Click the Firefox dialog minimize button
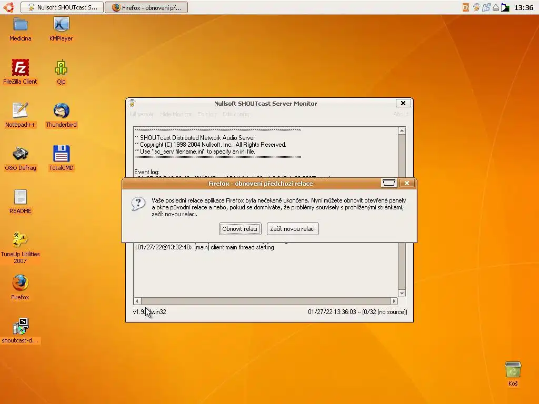Screen dimensions: 539x404 pos(389,183)
